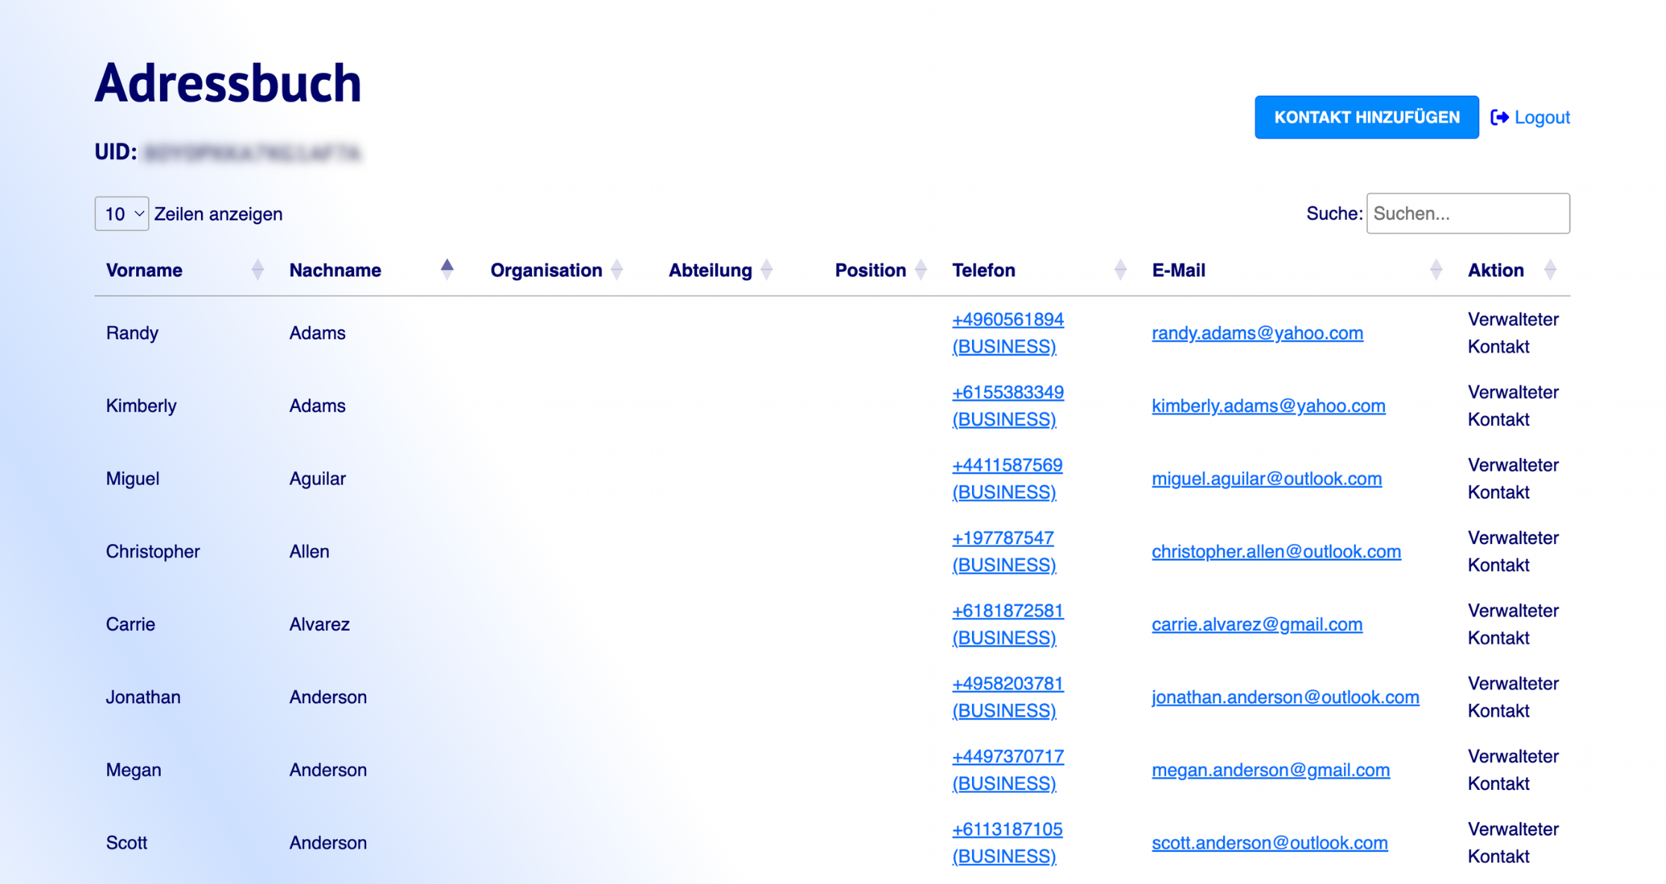Select first name Jonathan cell
Screen dimensions: 1666x884
(143, 697)
